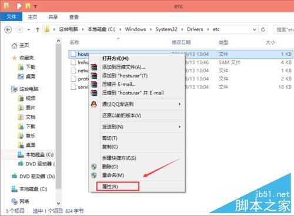Click the Back navigation arrow
The width and height of the screenshot is (294, 216).
coord(8,30)
